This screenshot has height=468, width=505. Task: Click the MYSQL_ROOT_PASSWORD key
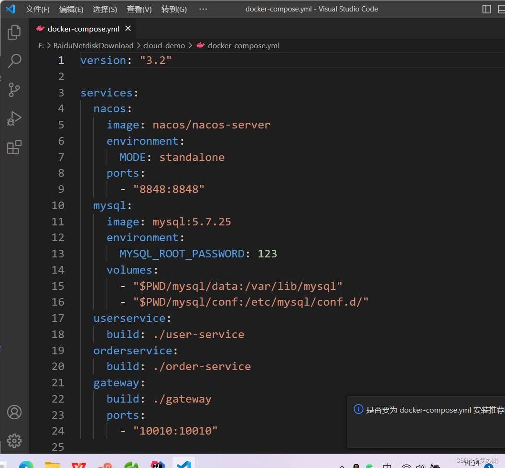(x=182, y=254)
